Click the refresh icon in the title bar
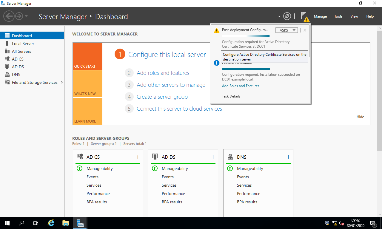Viewport: 382px width, 229px height. pyautogui.click(x=287, y=16)
